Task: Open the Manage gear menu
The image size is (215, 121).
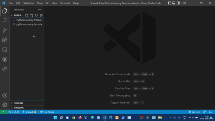Action: (5, 105)
